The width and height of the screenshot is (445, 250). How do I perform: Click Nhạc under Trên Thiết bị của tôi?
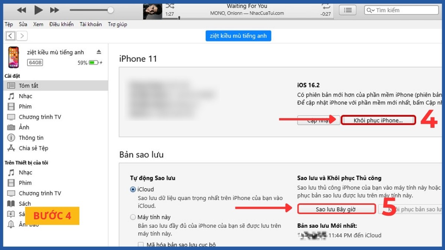[26, 173]
